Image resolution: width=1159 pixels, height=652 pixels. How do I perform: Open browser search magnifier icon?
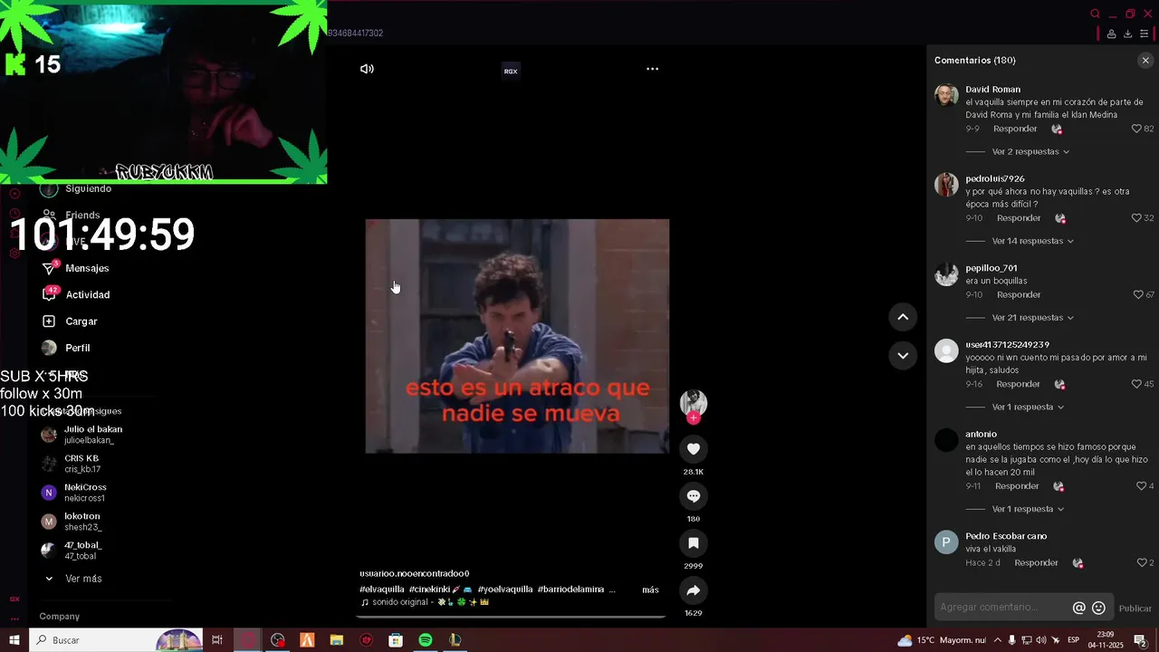coord(1095,14)
